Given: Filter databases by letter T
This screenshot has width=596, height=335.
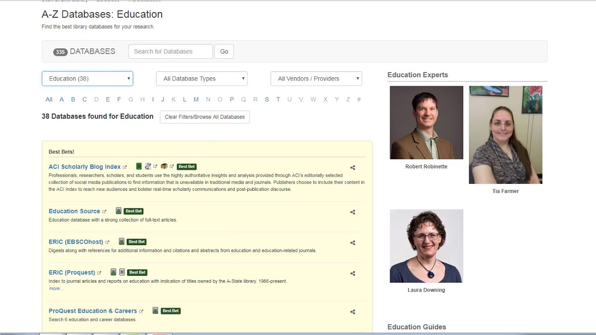Looking at the screenshot, I should 278,99.
